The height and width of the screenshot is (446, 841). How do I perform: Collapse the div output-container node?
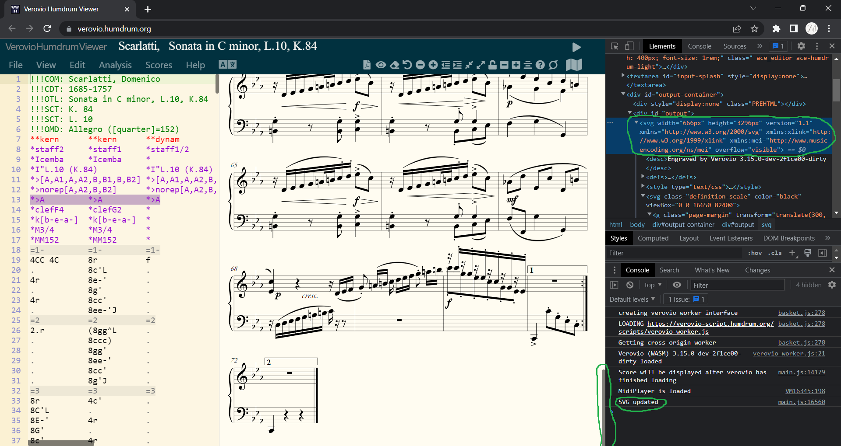pyautogui.click(x=623, y=94)
